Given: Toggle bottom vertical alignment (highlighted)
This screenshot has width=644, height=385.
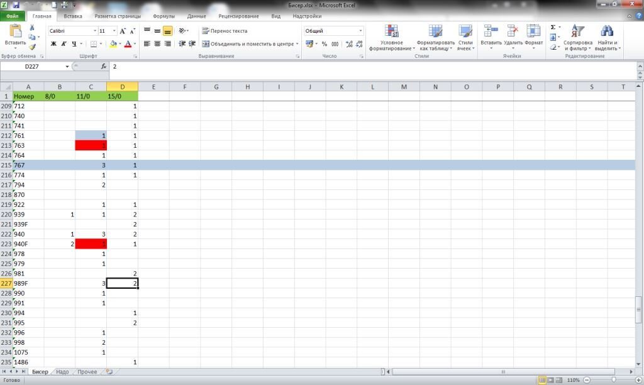Looking at the screenshot, I should 167,30.
